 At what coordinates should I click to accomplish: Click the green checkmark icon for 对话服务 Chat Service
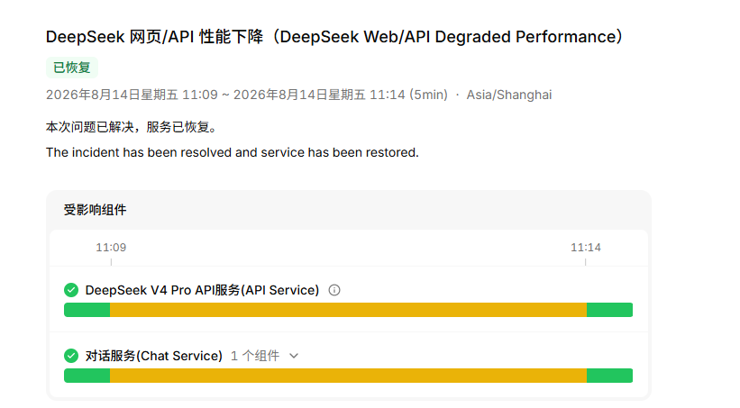[x=71, y=356]
